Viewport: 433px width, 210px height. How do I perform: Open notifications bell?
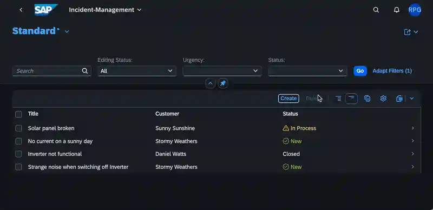click(x=397, y=10)
